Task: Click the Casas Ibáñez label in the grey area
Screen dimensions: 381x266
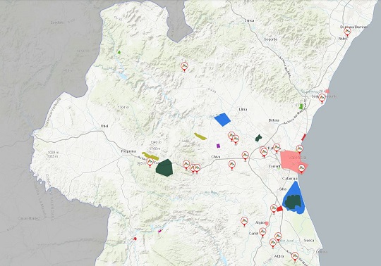Action: [x=29, y=218]
